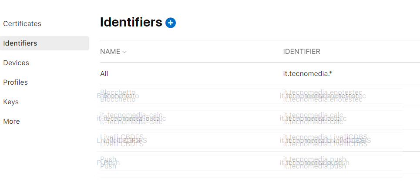Select the it-tecnomedia-calc name entry
This screenshot has width=420, height=188.
[x=131, y=118]
